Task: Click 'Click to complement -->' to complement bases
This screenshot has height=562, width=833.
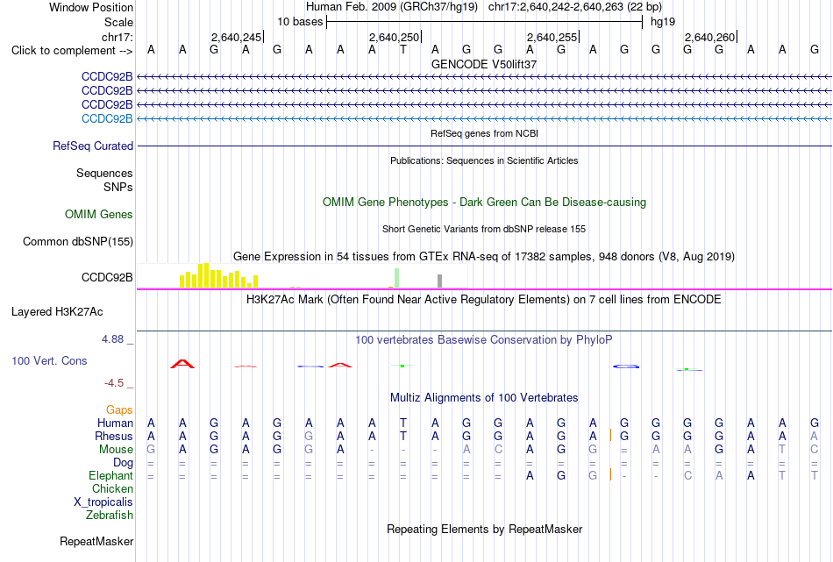Action: click(72, 51)
